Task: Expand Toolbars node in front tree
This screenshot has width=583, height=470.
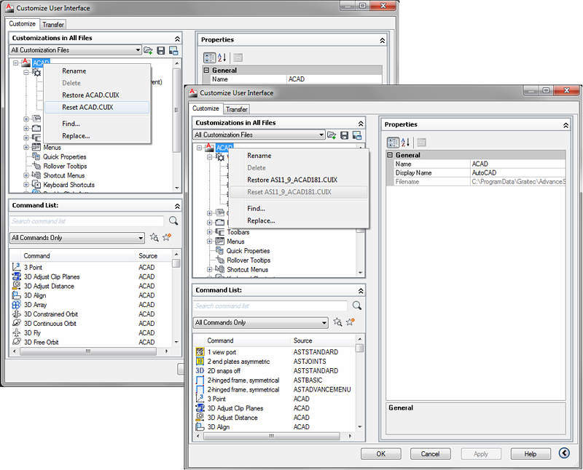Action: (209, 231)
